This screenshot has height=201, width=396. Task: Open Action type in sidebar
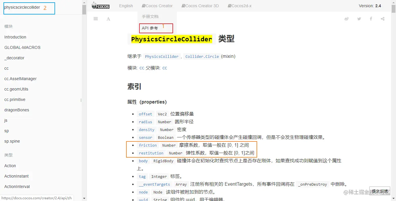[x=10, y=166]
